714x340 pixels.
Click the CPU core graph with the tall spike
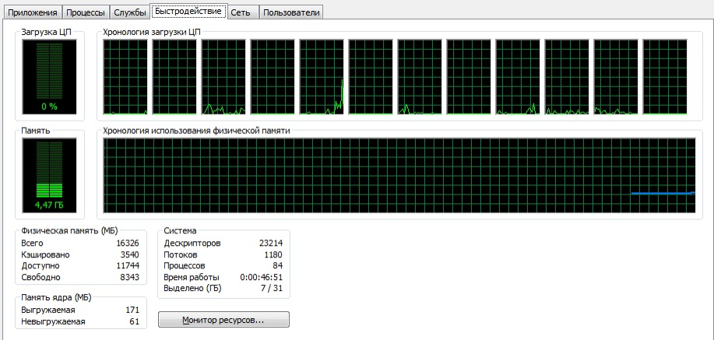point(321,77)
